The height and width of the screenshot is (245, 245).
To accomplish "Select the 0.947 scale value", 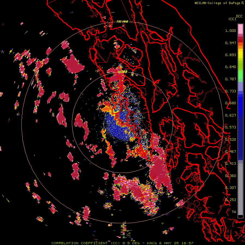I will pos(231,43).
